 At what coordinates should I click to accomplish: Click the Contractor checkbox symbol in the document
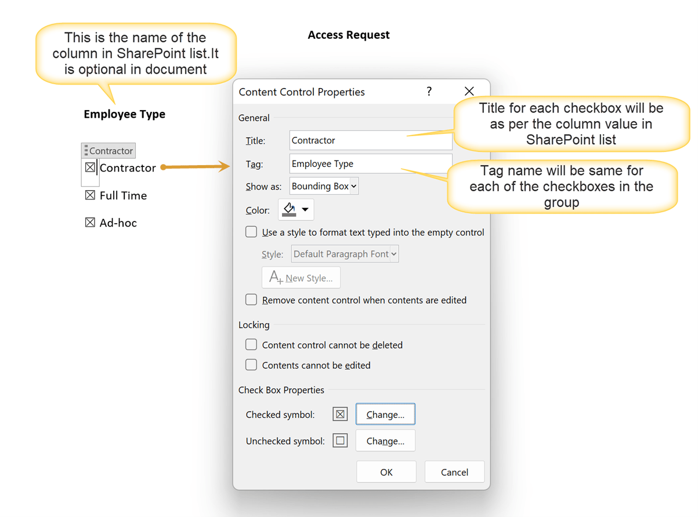(89, 168)
